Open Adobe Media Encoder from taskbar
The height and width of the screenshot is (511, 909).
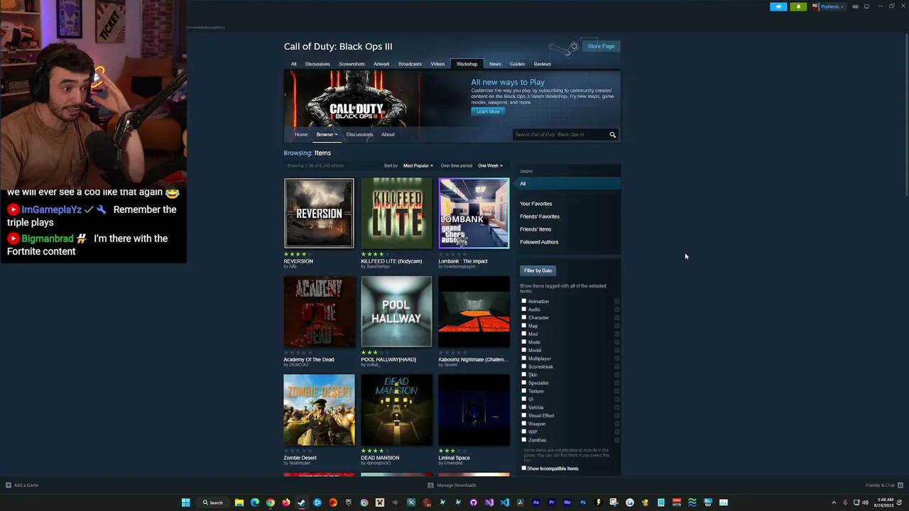point(567,502)
